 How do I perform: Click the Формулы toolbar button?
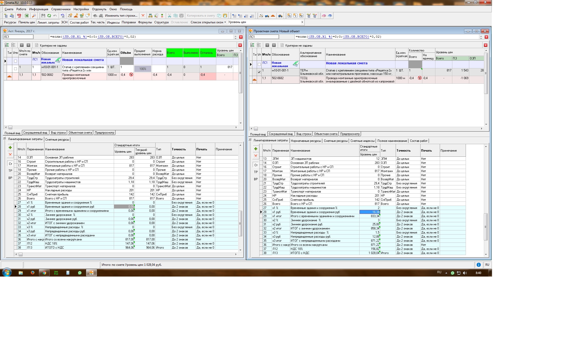(145, 22)
